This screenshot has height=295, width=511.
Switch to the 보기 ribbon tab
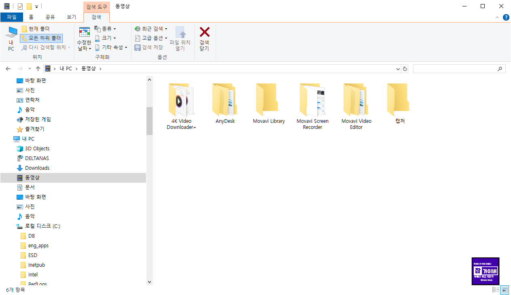pyautogui.click(x=72, y=17)
